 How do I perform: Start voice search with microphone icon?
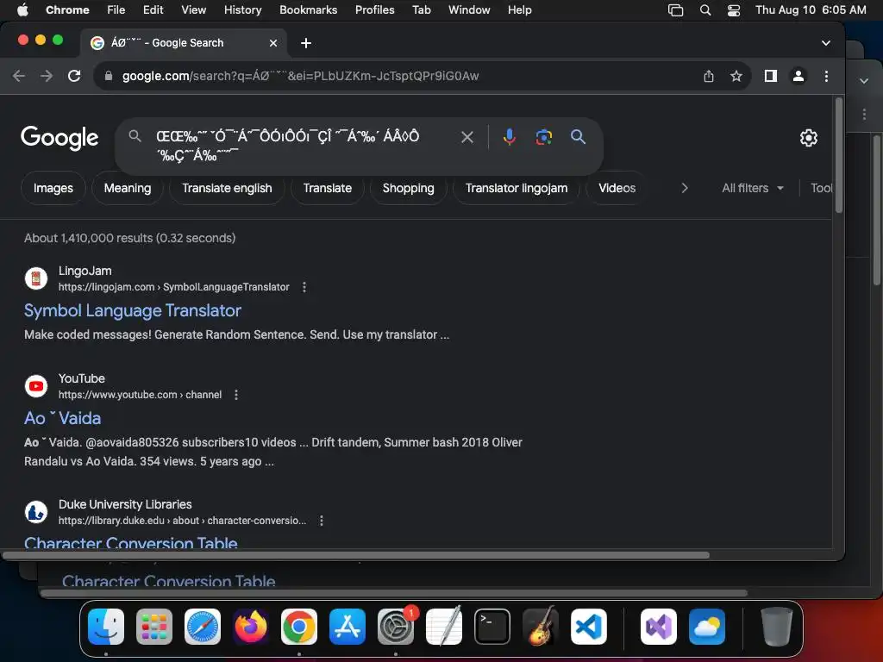tap(509, 137)
